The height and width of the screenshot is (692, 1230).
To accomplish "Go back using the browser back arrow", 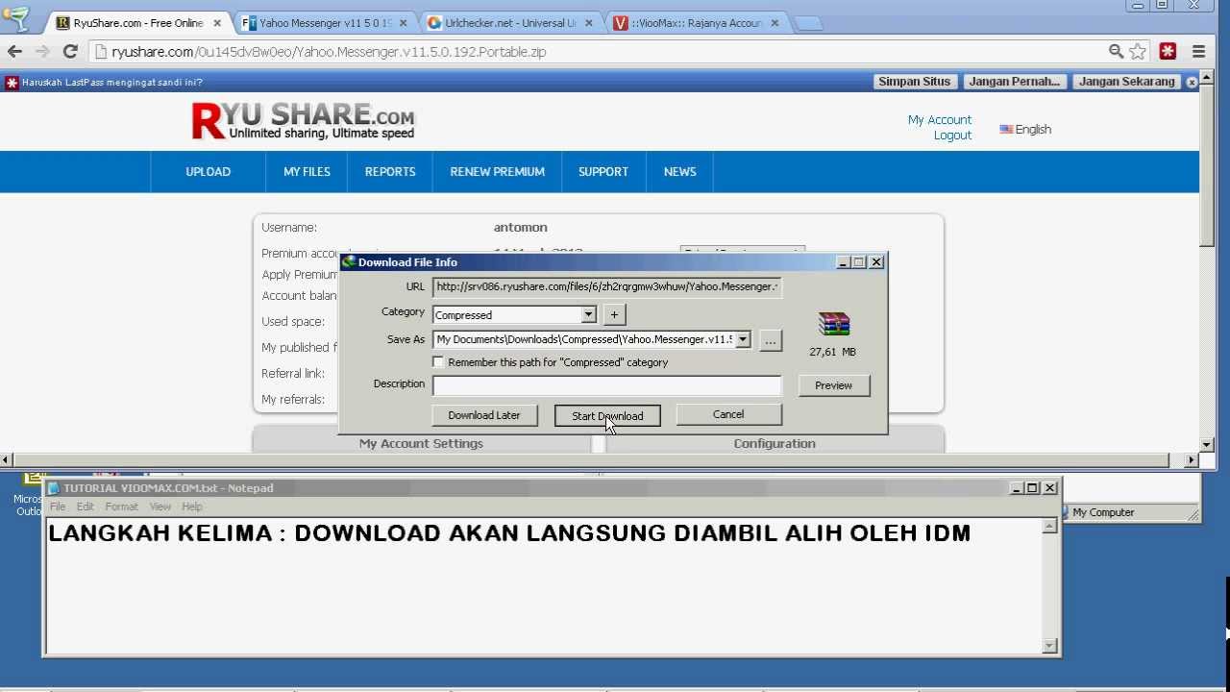I will click(14, 52).
